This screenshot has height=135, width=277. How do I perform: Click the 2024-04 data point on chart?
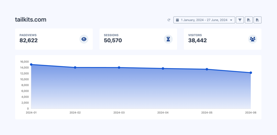(163, 68)
